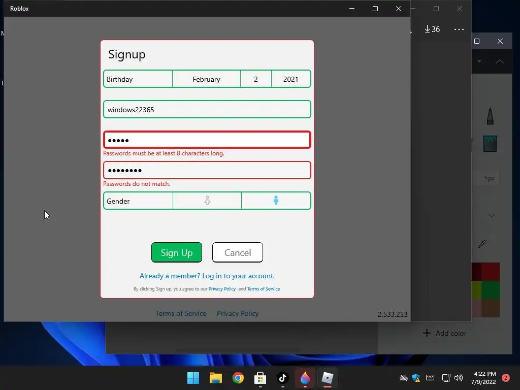Open File Explorer from taskbar
Image resolution: width=520 pixels, height=390 pixels.
pyautogui.click(x=215, y=378)
